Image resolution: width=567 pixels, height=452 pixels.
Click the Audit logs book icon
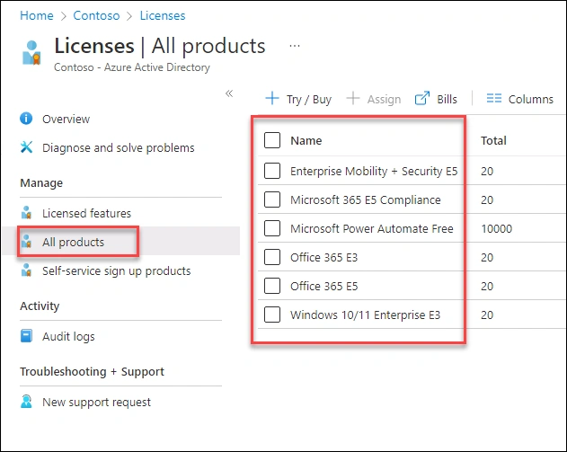tap(26, 336)
